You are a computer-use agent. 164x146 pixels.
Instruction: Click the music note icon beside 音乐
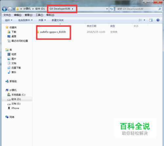9,72
